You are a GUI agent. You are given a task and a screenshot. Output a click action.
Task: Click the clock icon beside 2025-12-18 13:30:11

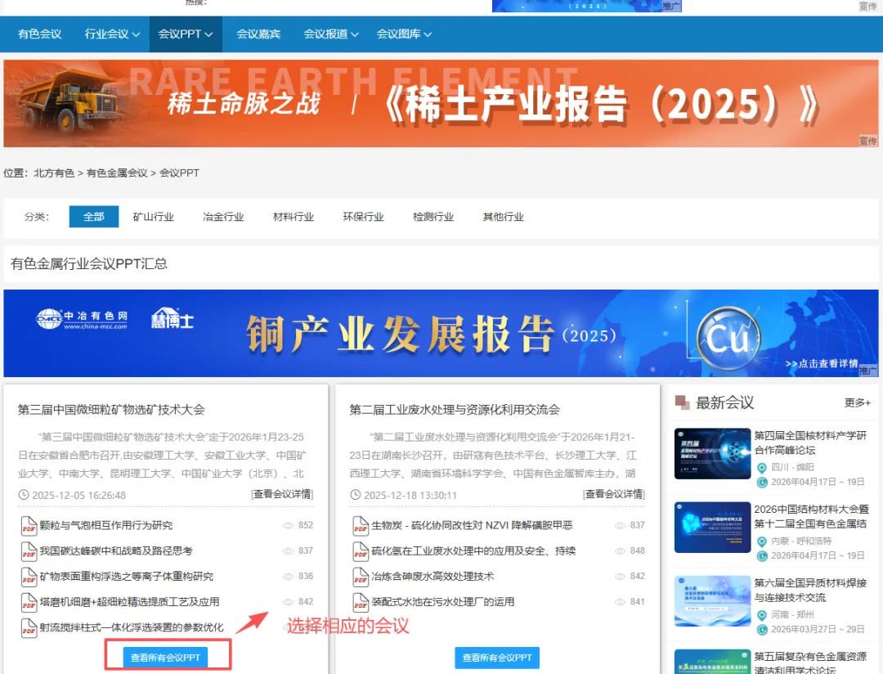click(356, 495)
